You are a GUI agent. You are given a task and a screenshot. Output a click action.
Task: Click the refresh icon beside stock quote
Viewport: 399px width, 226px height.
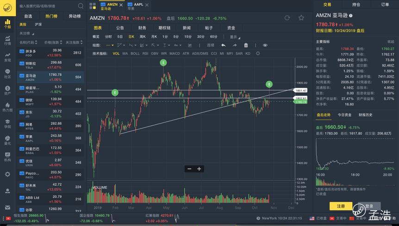287,18
